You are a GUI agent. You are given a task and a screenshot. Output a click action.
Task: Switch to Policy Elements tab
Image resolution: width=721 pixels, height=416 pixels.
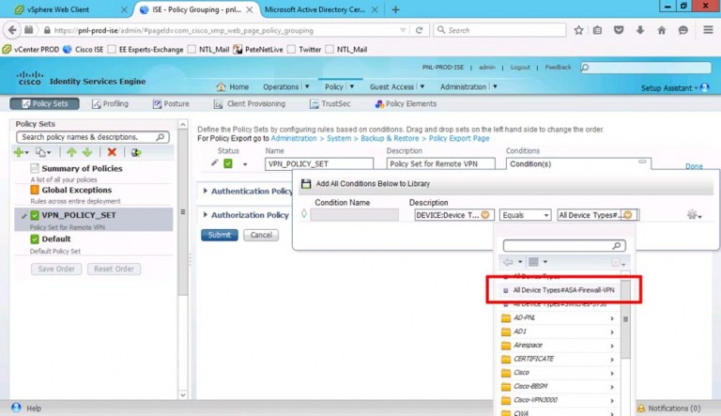(x=406, y=104)
